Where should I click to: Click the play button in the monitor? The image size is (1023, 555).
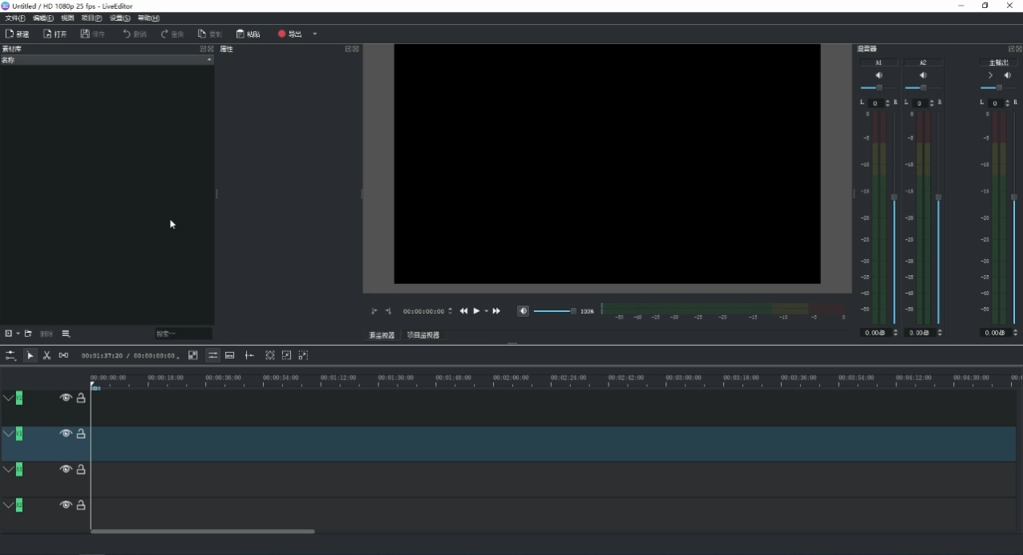point(476,311)
